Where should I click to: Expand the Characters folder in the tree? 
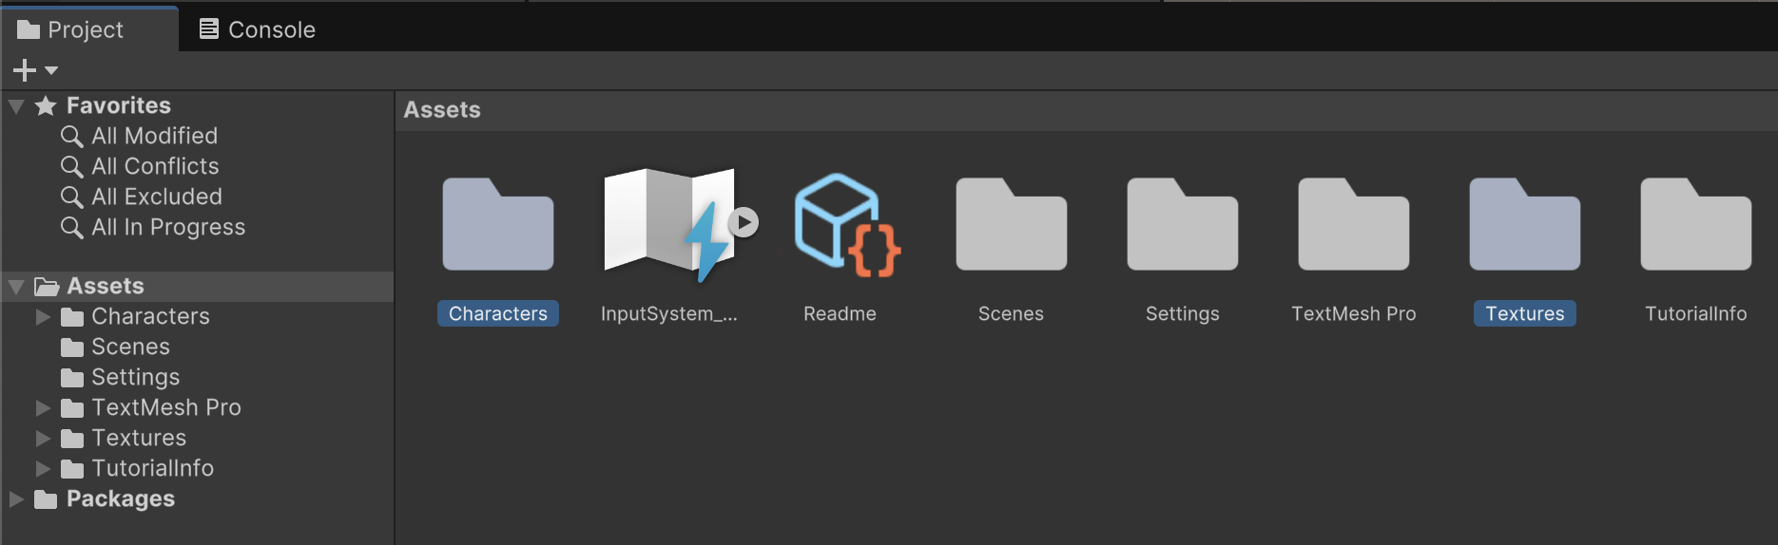pyautogui.click(x=43, y=317)
